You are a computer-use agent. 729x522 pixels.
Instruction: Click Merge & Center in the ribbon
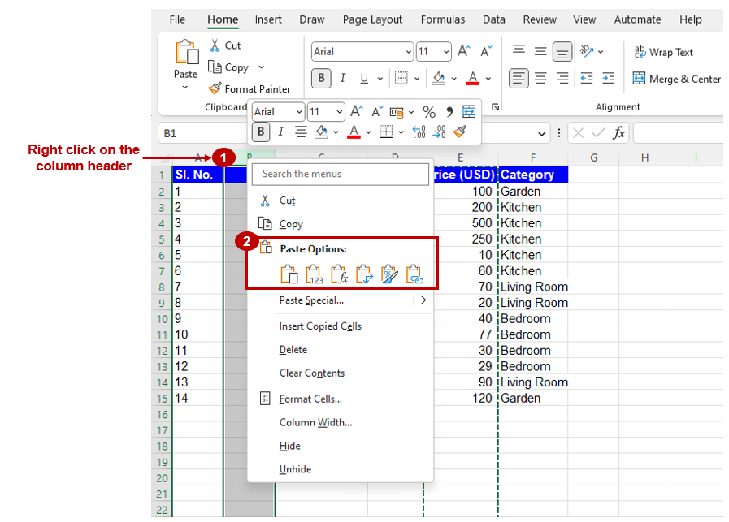[x=676, y=79]
